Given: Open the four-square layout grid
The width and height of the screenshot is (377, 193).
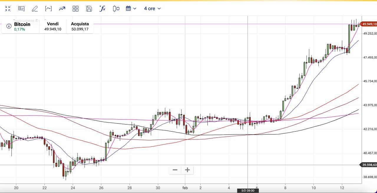Looking at the screenshot, I should (75, 9).
